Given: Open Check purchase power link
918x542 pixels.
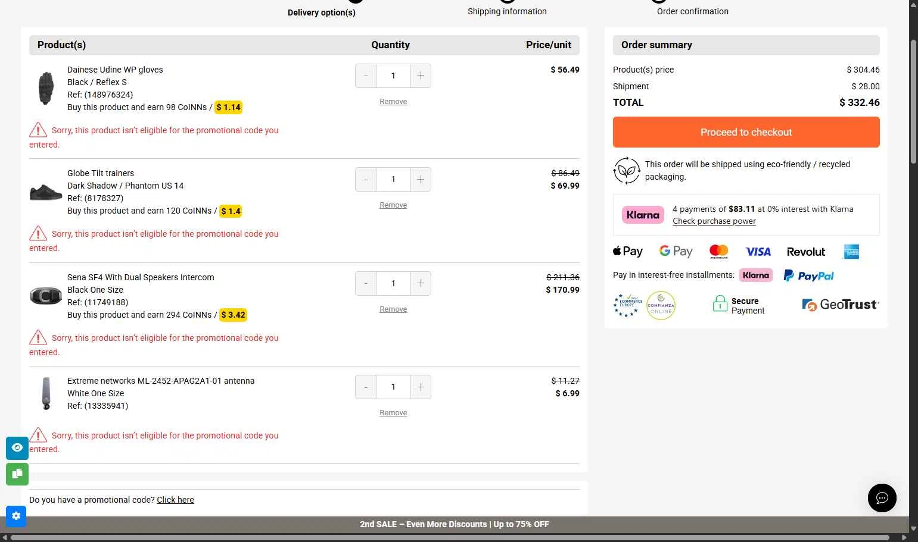Looking at the screenshot, I should tap(714, 221).
